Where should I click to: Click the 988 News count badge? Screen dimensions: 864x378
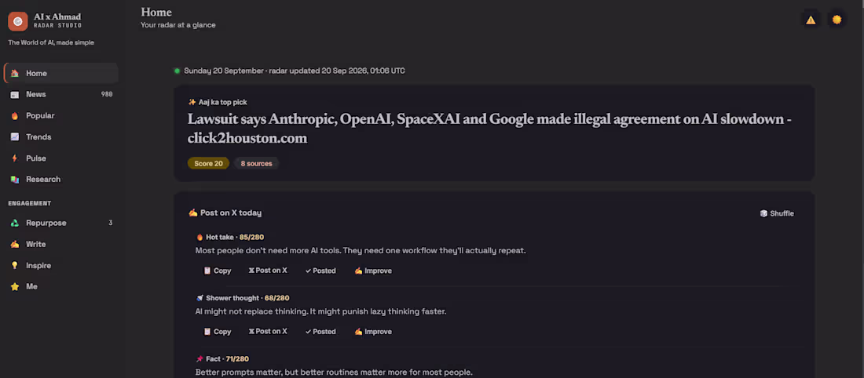(107, 95)
